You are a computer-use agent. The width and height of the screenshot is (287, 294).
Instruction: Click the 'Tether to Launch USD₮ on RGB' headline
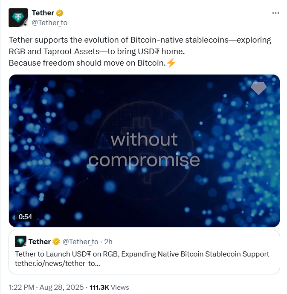142,254
